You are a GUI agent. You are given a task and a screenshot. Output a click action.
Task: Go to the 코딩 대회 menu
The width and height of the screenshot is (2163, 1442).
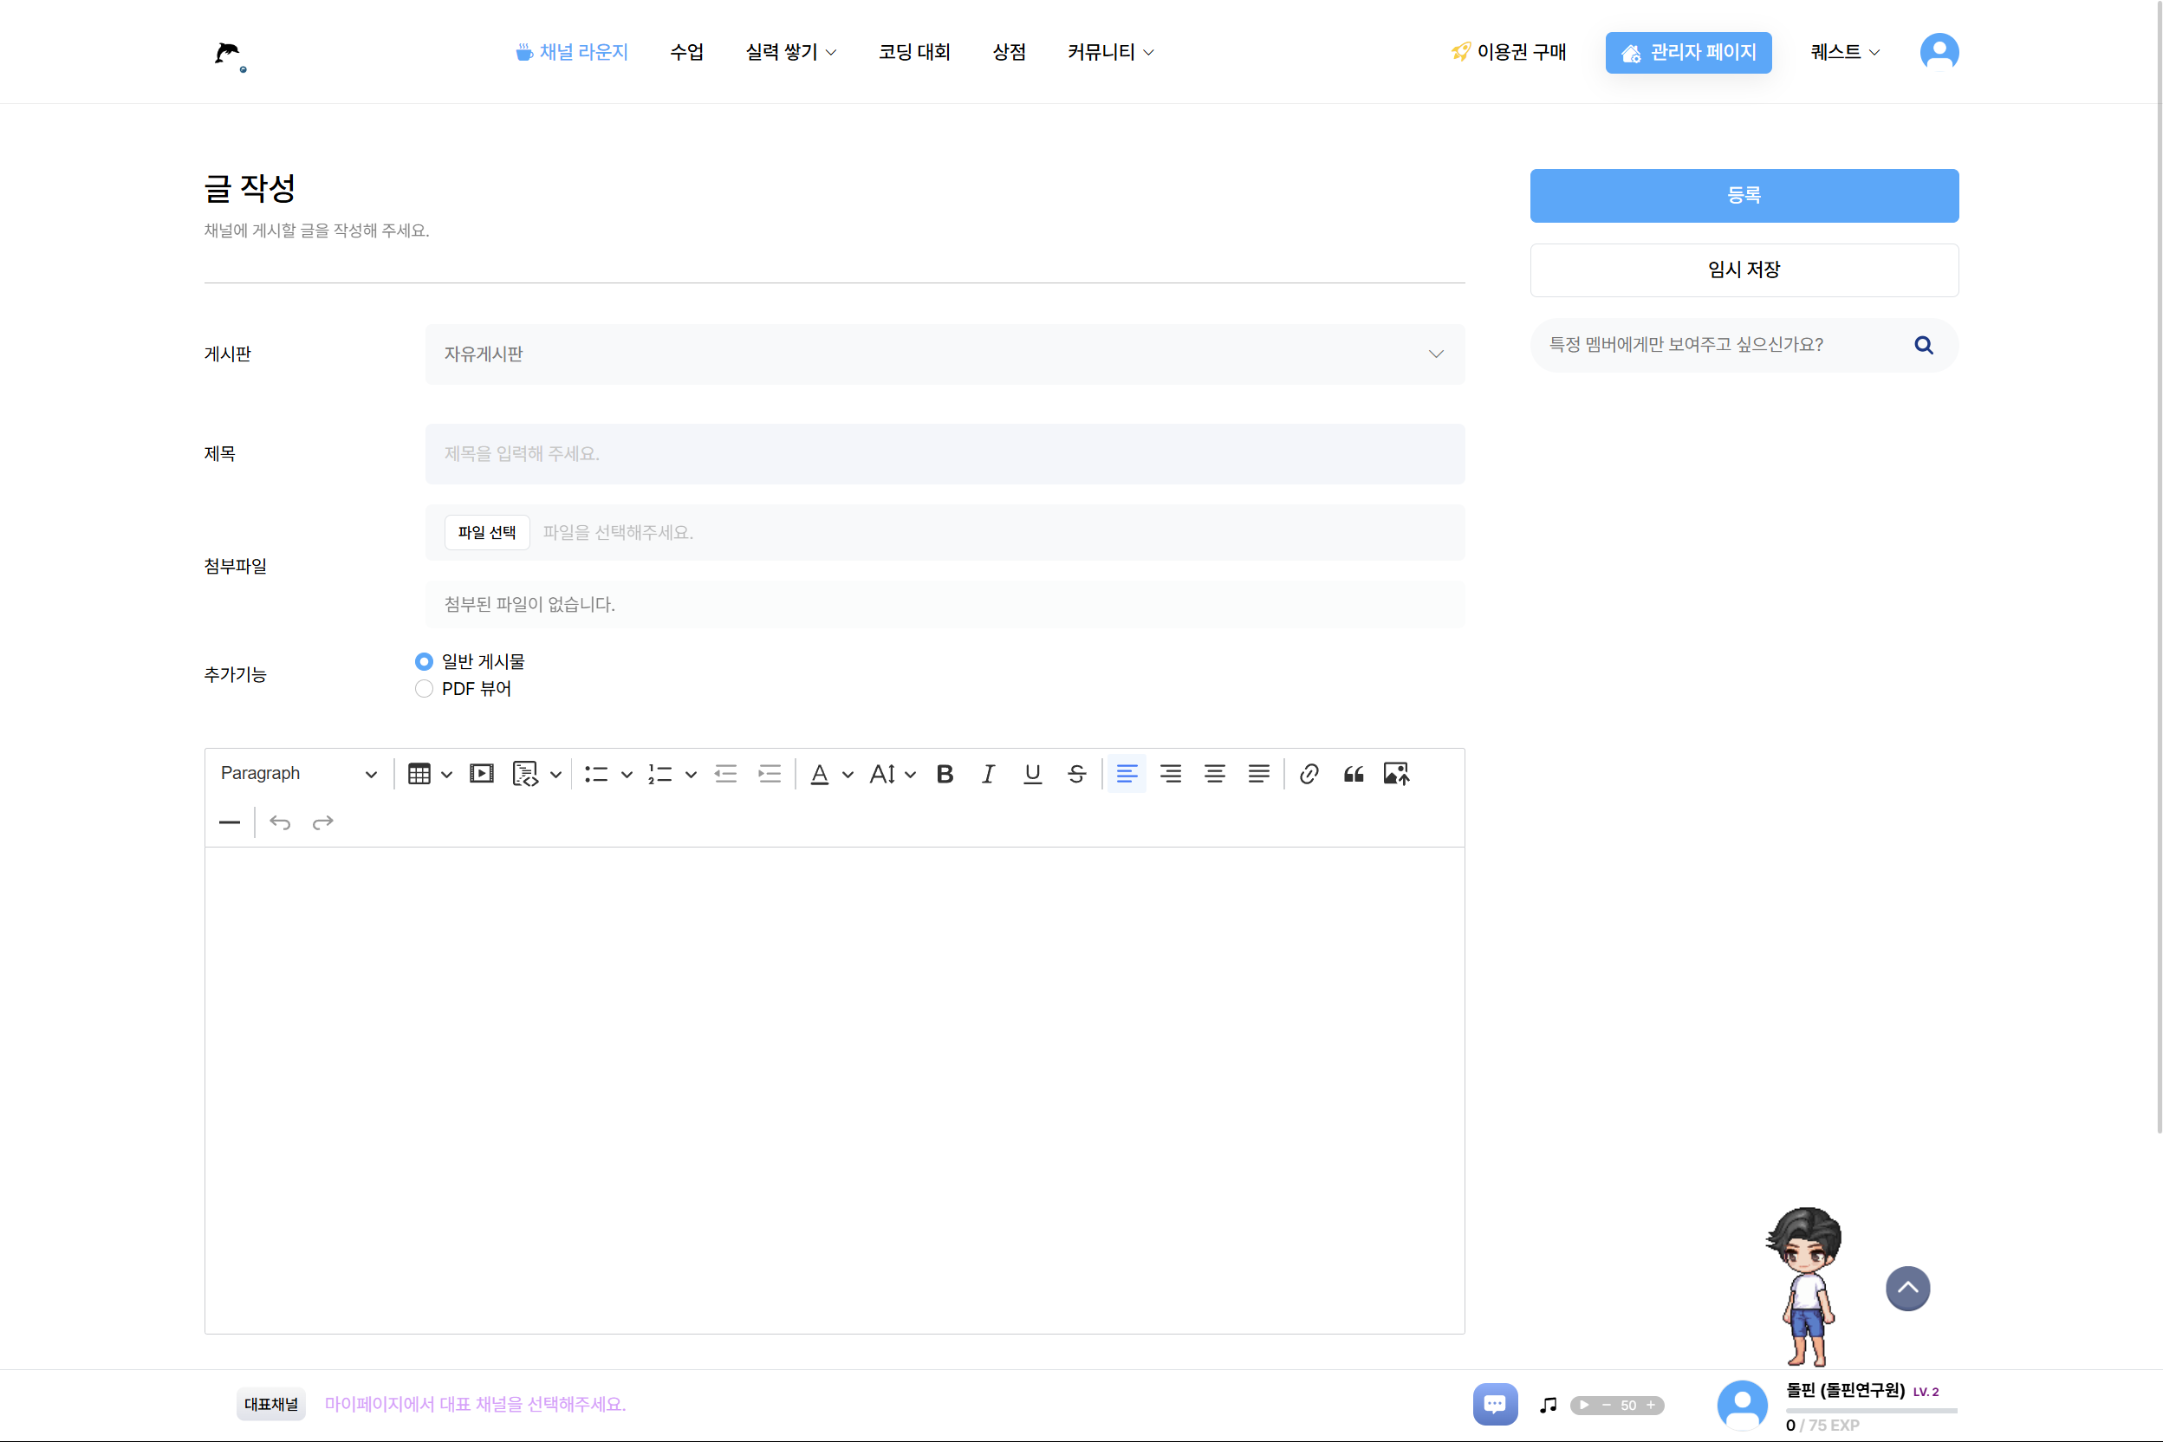pos(913,52)
